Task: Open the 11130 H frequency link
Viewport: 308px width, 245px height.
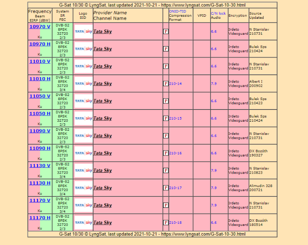Action: click(x=40, y=183)
